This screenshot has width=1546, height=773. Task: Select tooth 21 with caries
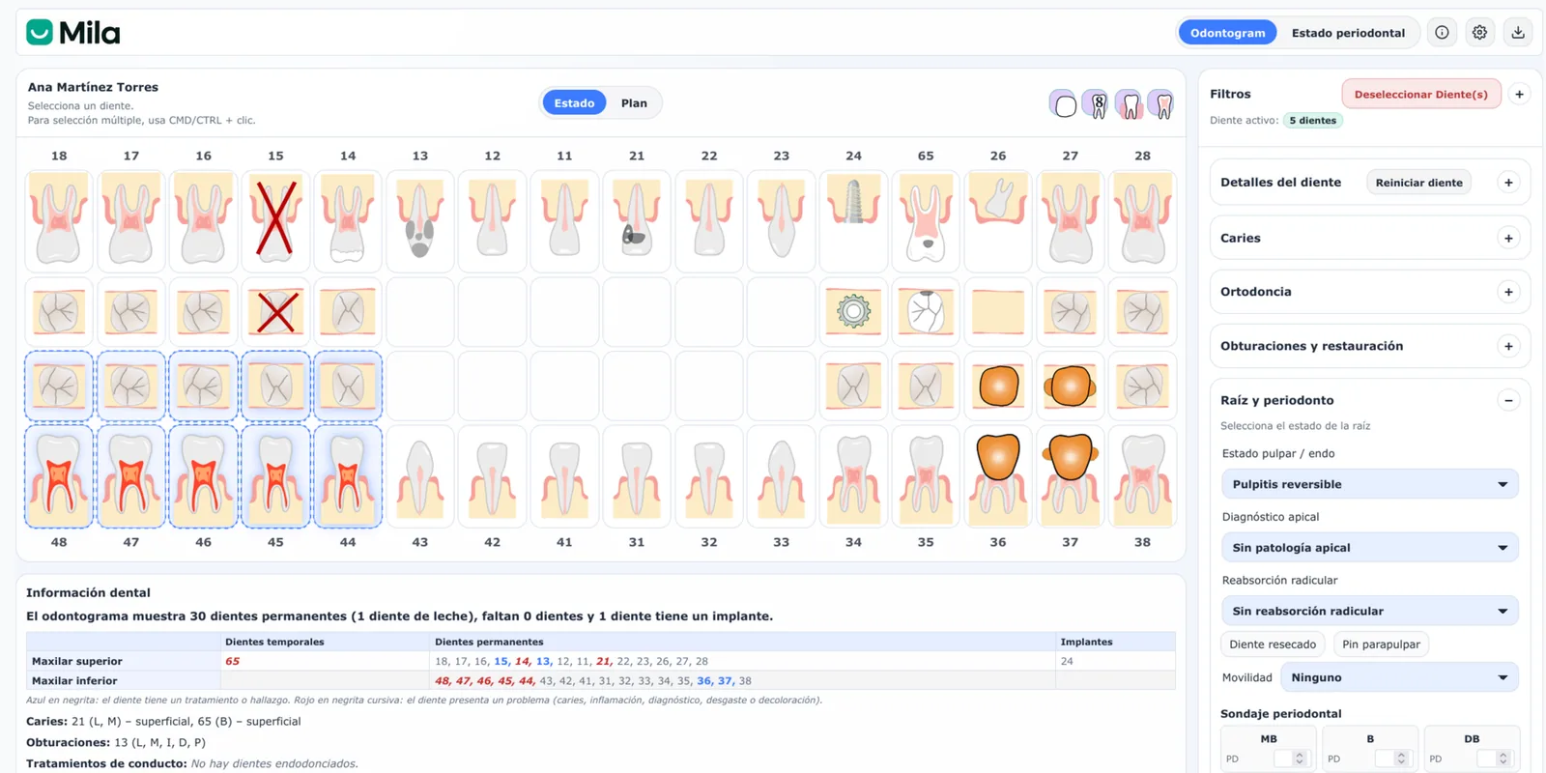pos(637,221)
